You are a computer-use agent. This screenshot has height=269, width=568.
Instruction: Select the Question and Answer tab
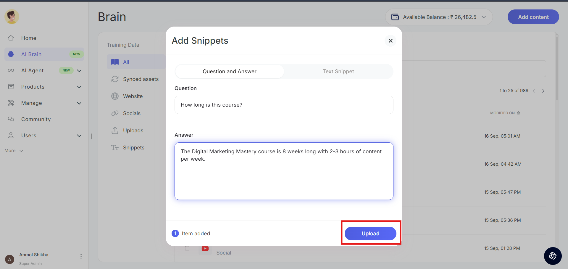click(x=230, y=71)
